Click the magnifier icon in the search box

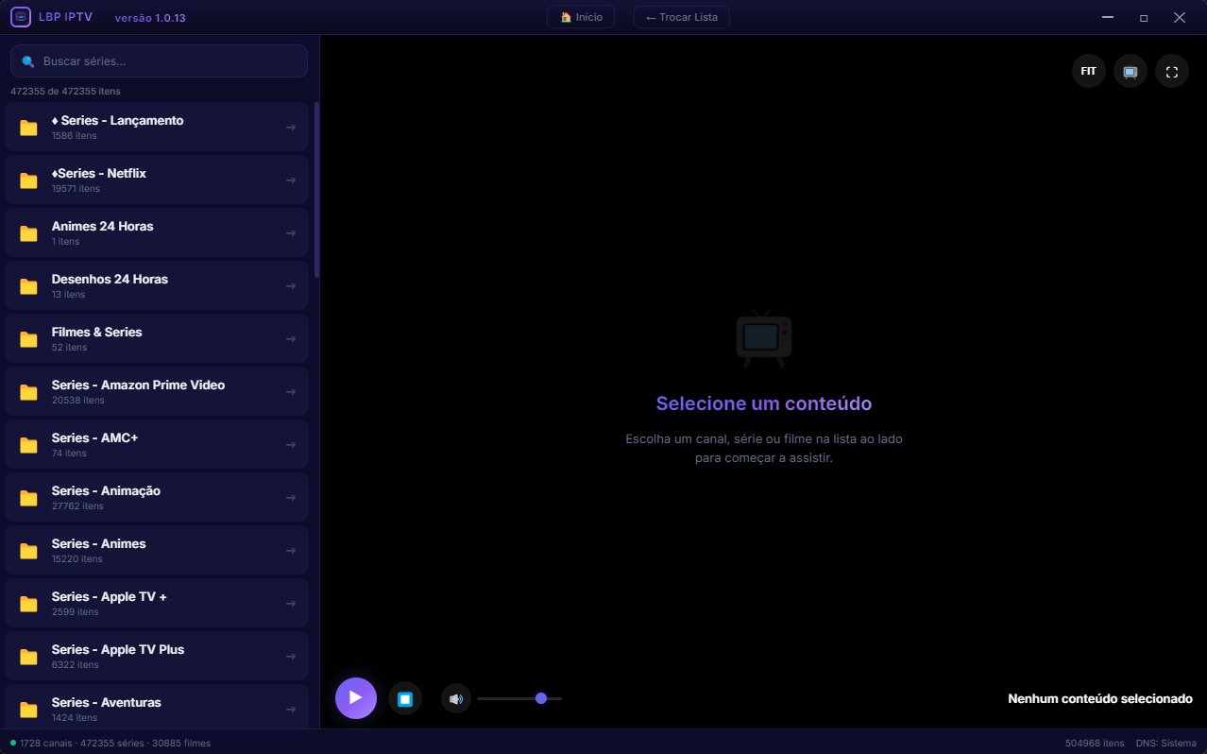pyautogui.click(x=28, y=61)
